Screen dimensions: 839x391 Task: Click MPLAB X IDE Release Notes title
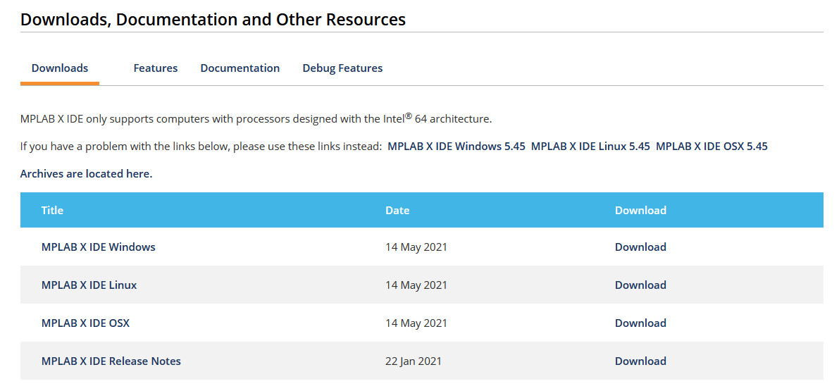coord(111,361)
